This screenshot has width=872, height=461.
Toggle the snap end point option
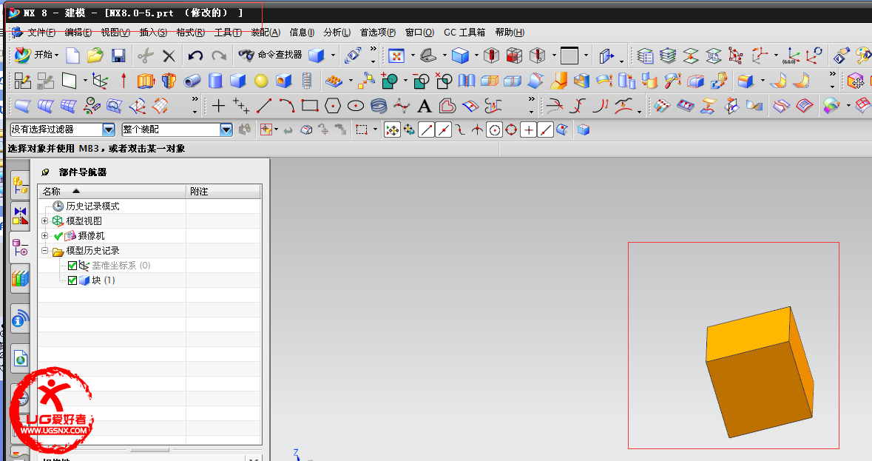coord(427,130)
